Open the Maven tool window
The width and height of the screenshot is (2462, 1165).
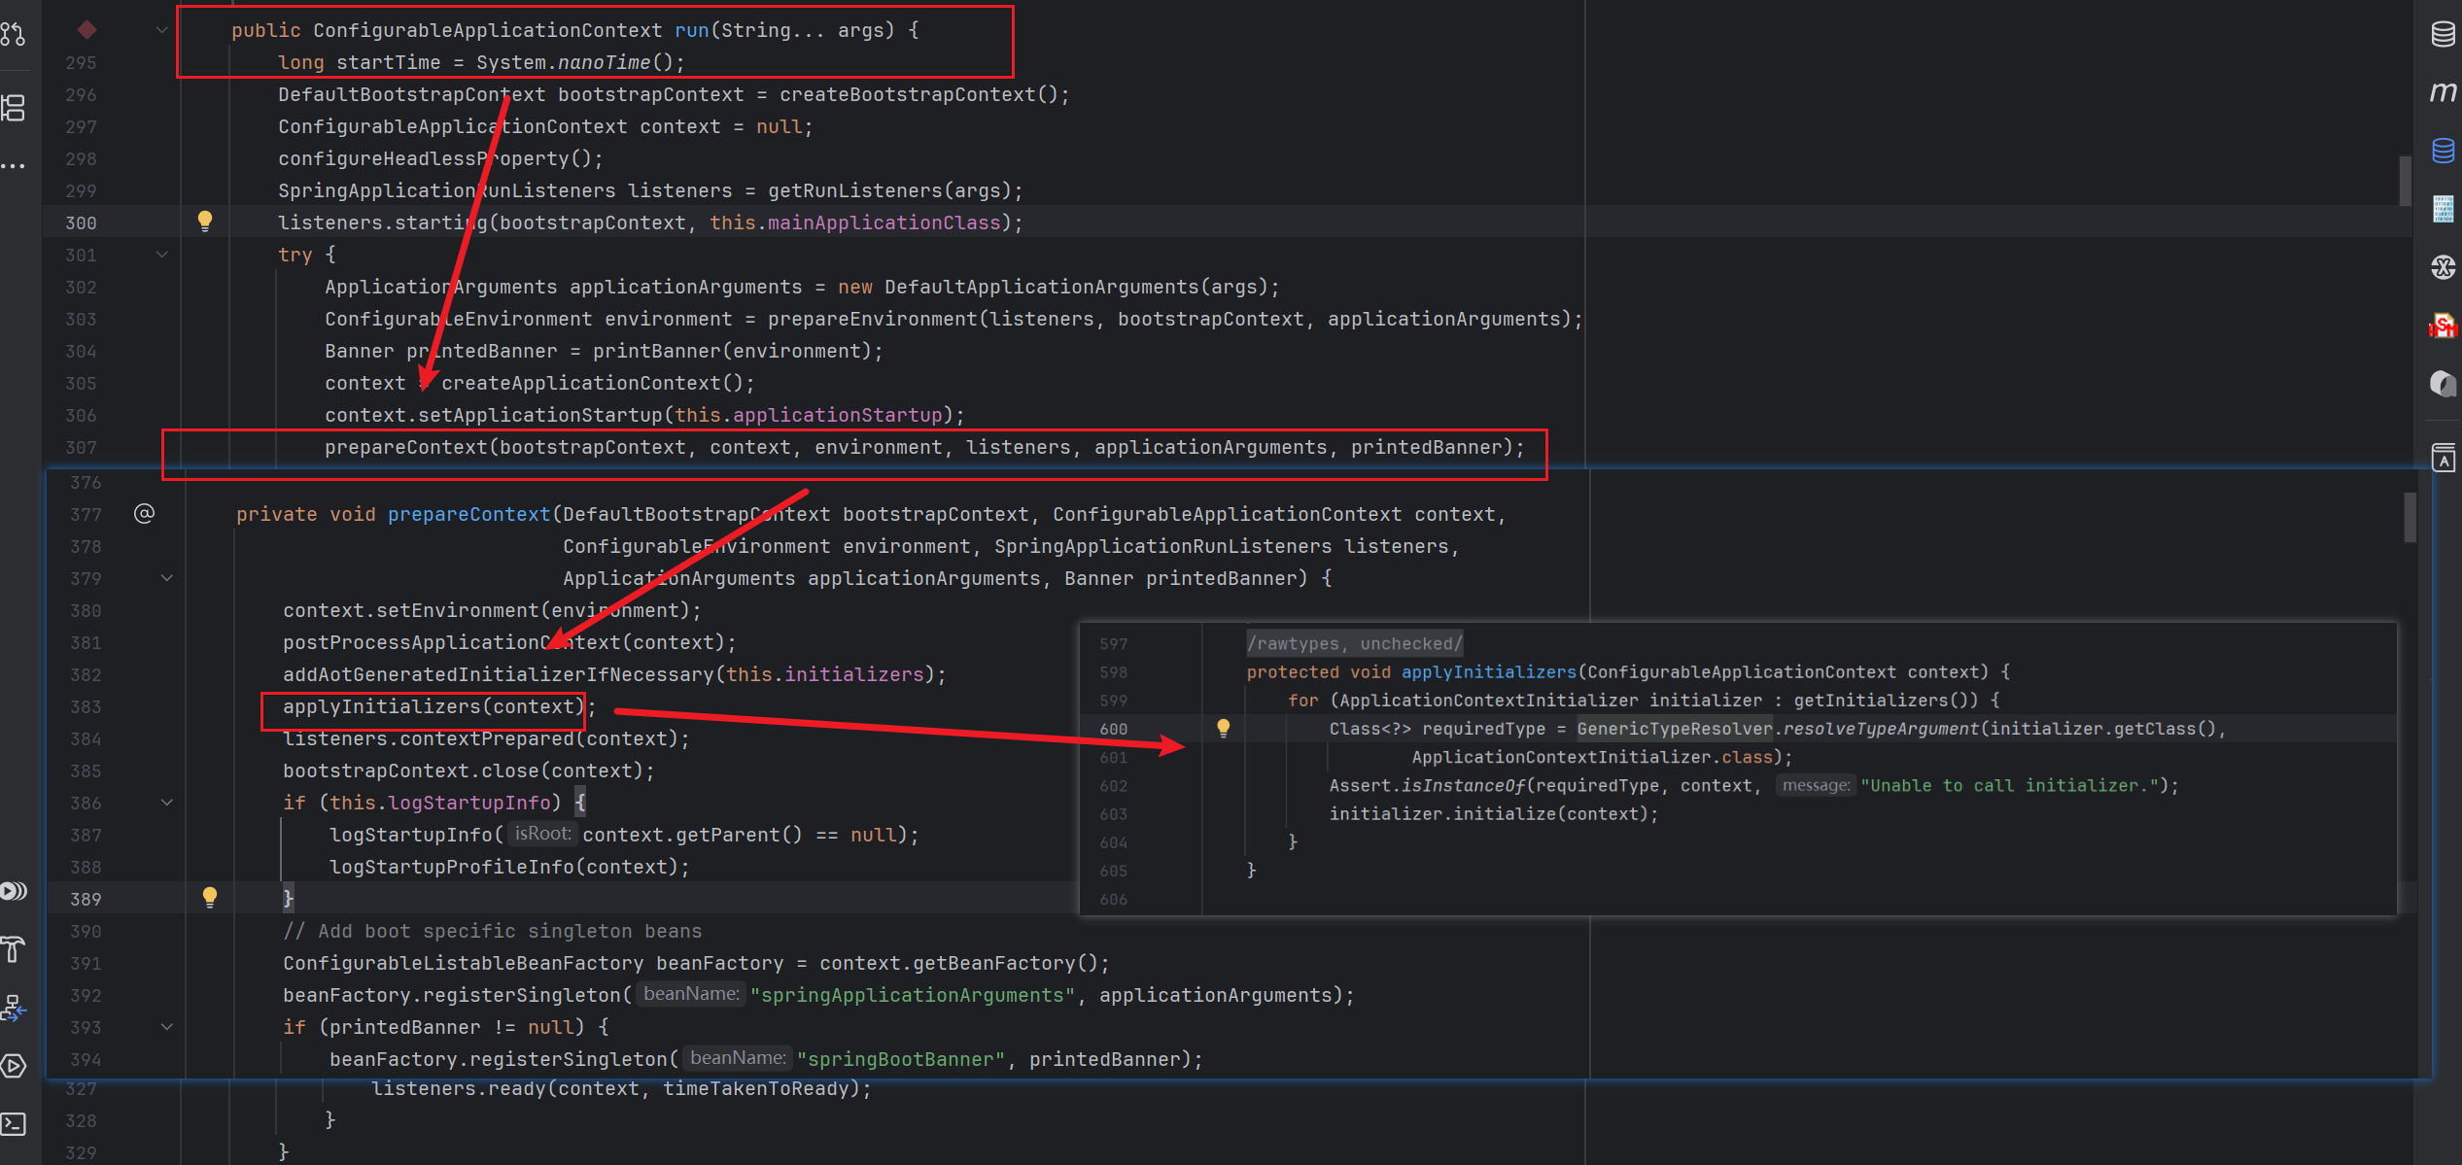coord(2443,92)
